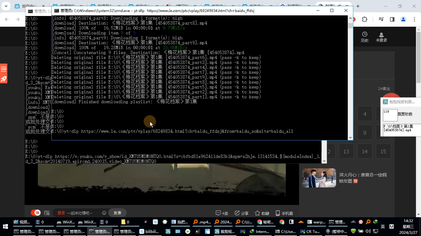Viewport: 421px width, 236px height.
Task: Click the 手机看 watch on phone button
Action: 284,213
